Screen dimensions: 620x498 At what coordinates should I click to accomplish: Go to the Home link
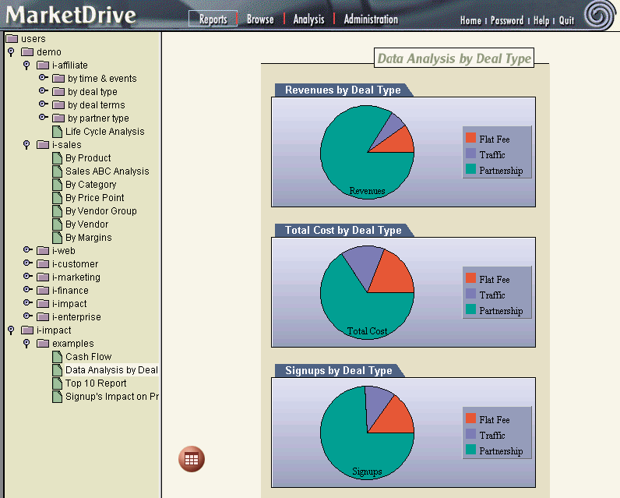tap(470, 20)
